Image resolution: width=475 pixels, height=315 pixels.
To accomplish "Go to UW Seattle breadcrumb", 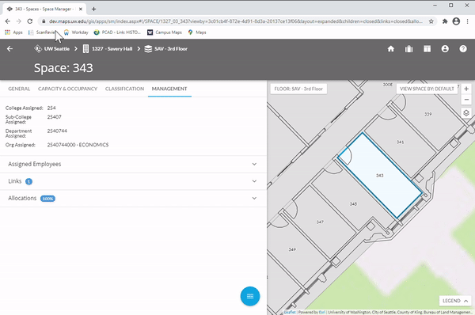I will (51, 49).
